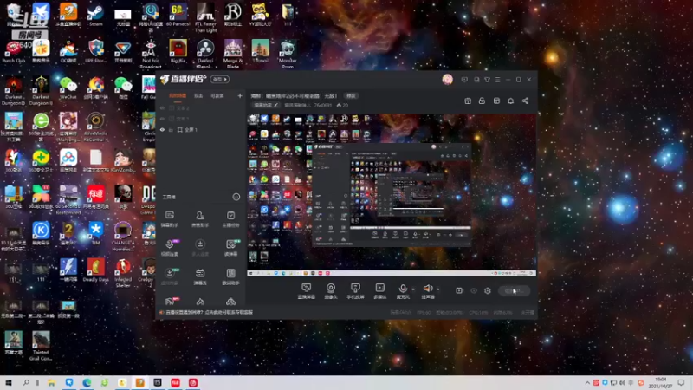Image resolution: width=693 pixels, height=390 pixels.
Task: Add a screen capture source from bottom toolbar
Action: pyautogui.click(x=307, y=291)
